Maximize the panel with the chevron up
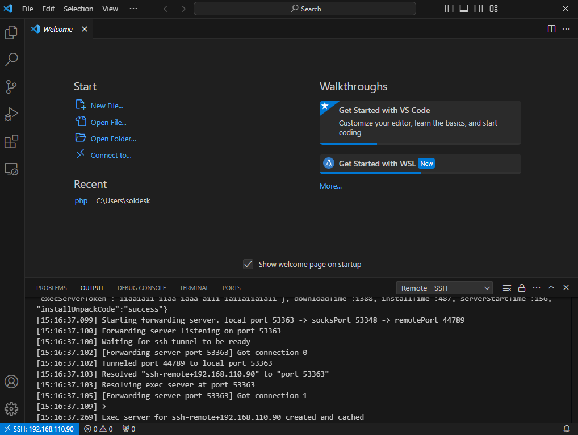Image resolution: width=578 pixels, height=435 pixels. [551, 287]
